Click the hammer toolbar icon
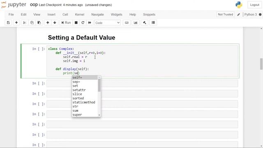 (x=144, y=23)
